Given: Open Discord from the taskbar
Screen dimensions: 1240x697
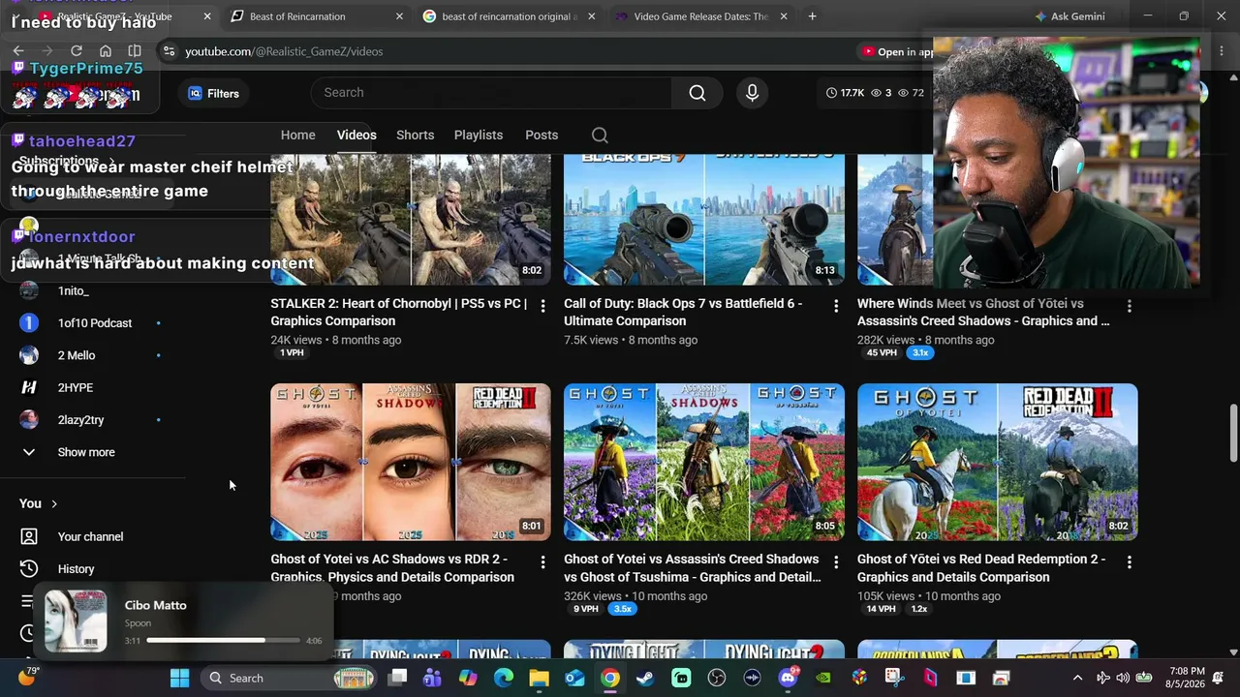Looking at the screenshot, I should (x=788, y=678).
